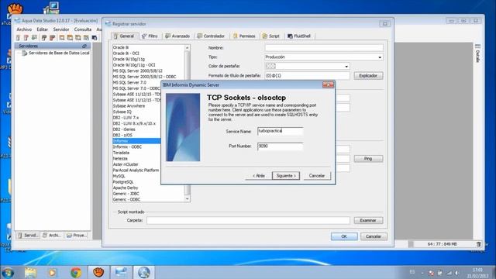Click the Explicador button
The image size is (496, 279).
tap(368, 76)
